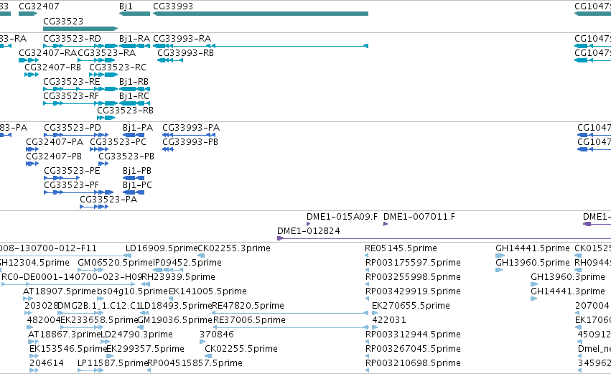
Task: Select transcript CG33523-RE
Action: pos(80,89)
